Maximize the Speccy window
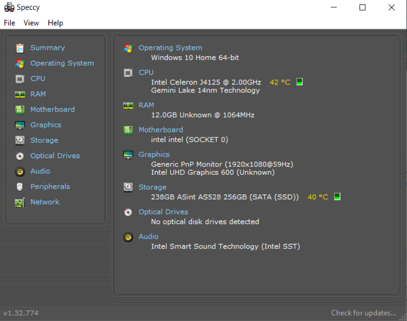 pyautogui.click(x=362, y=7)
